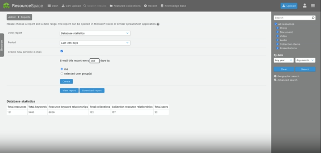Open the Any year dropdown
This screenshot has width=321, height=153.
click(x=284, y=60)
